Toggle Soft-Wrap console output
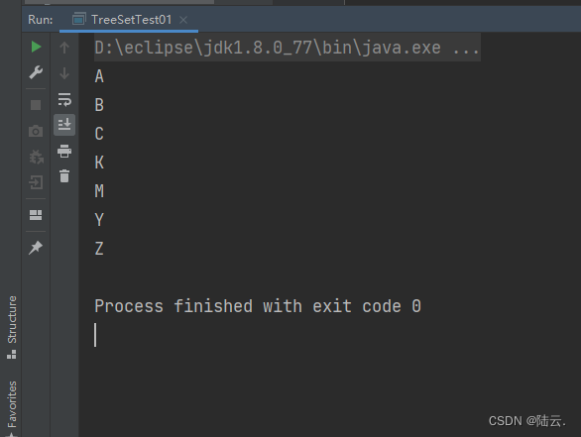 click(x=64, y=100)
